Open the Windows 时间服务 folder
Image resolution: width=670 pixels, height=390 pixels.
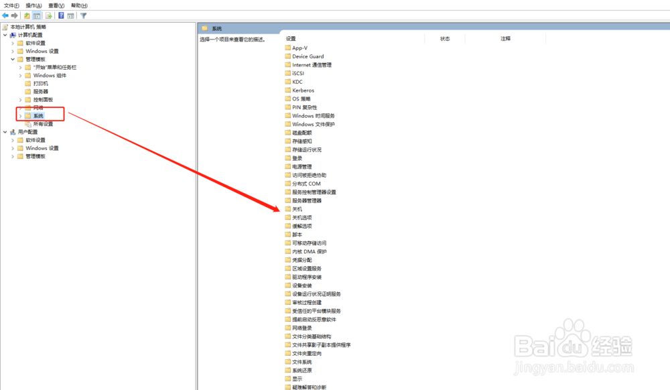point(313,116)
